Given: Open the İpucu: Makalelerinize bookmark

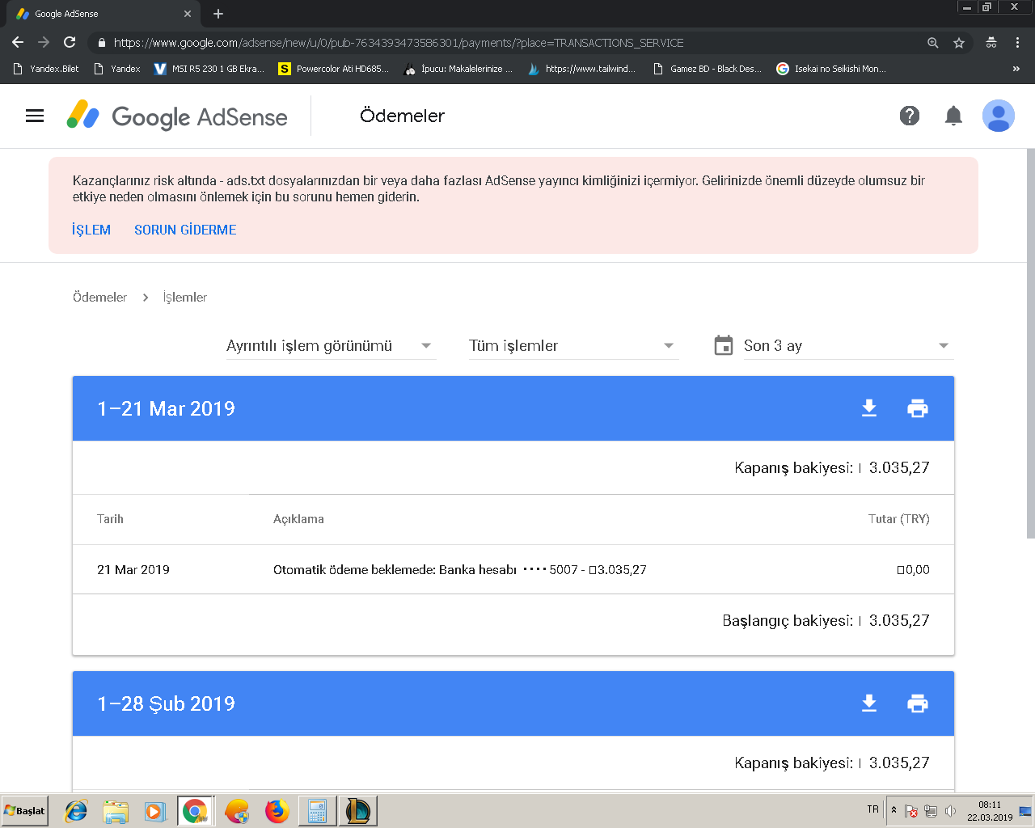Looking at the screenshot, I should (x=458, y=69).
